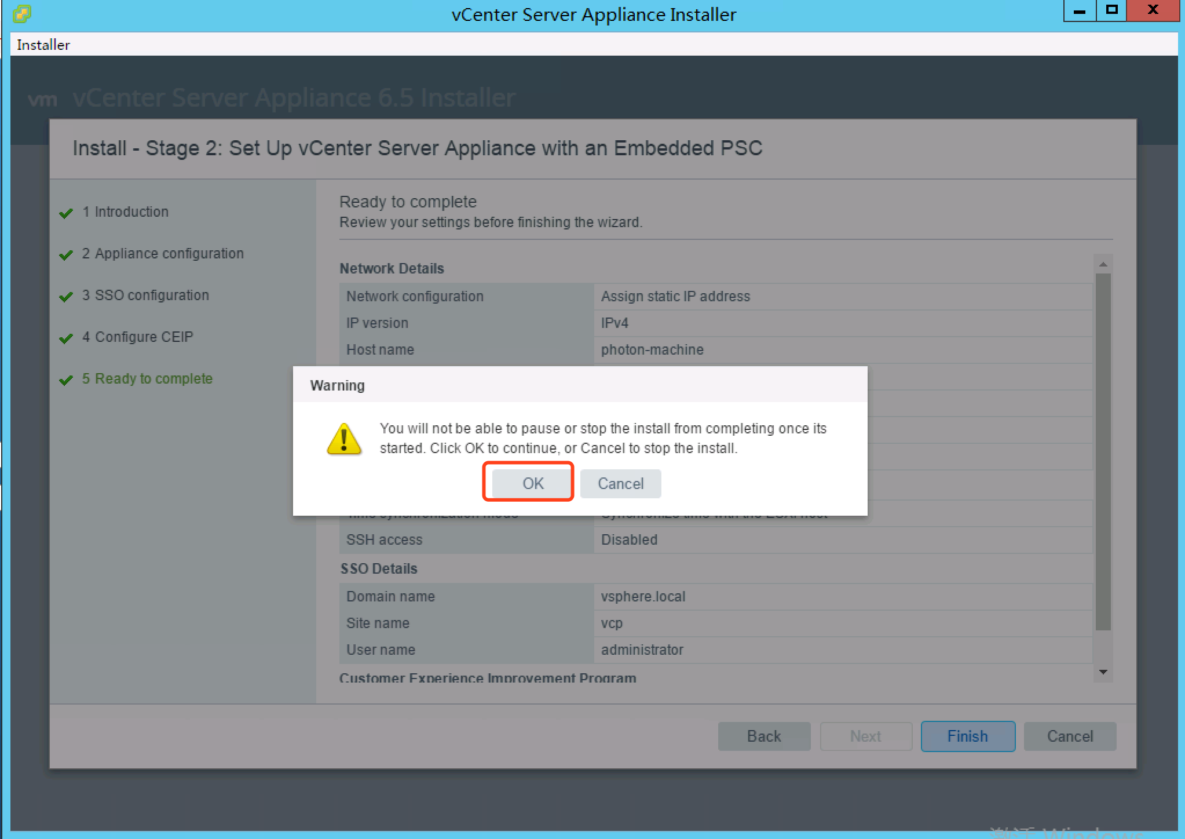Click the yellow warning triangle icon
1185x839 pixels.
click(344, 439)
